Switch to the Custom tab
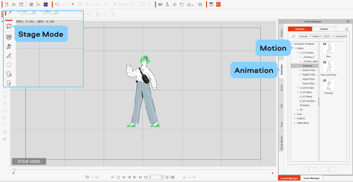 pyautogui.click(x=324, y=29)
